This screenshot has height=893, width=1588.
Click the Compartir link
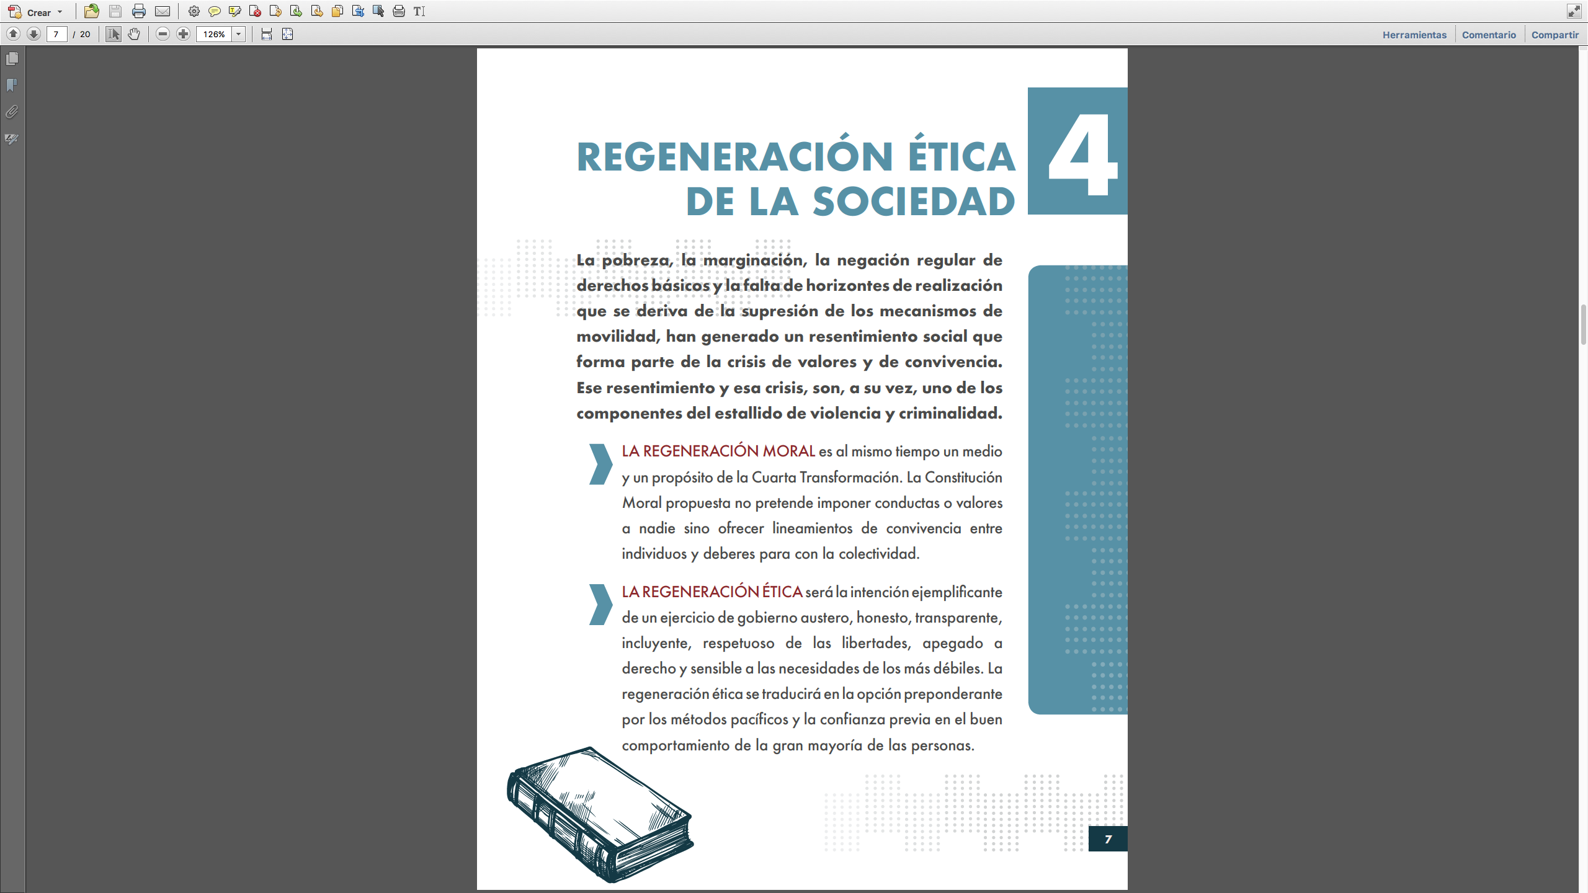1555,35
